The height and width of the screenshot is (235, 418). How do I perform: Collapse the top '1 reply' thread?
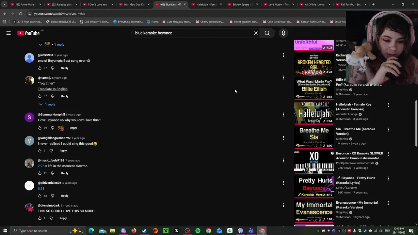pyautogui.click(x=52, y=44)
